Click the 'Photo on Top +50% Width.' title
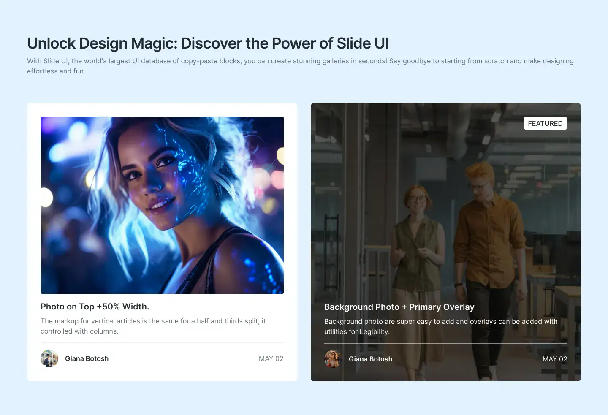This screenshot has width=608, height=415. 95,307
